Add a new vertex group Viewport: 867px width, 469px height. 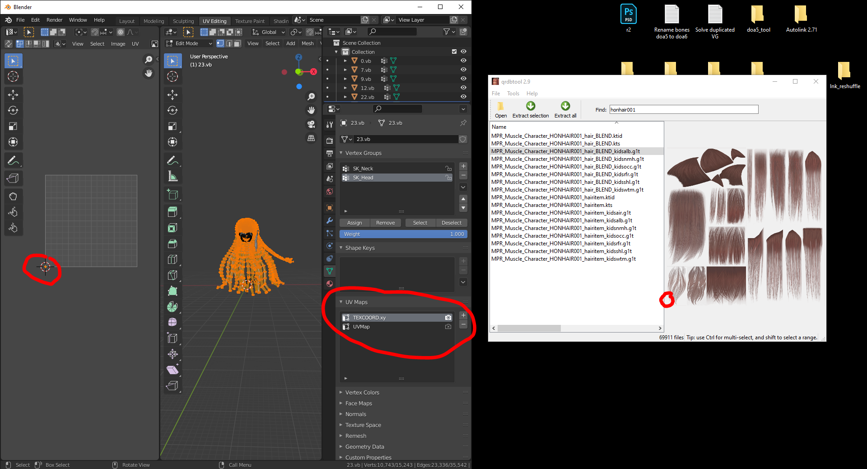click(x=463, y=166)
